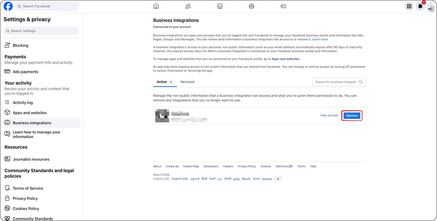This screenshot has height=221, width=437.
Task: Click the Apps and websites cube icon
Action: [8, 113]
